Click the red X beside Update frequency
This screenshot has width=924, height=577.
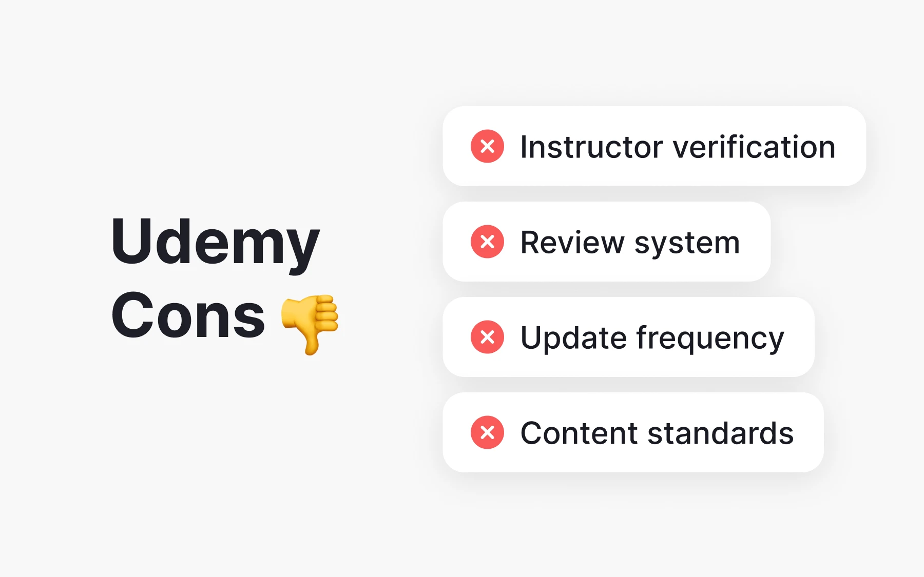tap(487, 337)
